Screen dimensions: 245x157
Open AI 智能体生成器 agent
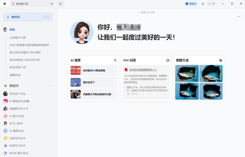(x=19, y=101)
